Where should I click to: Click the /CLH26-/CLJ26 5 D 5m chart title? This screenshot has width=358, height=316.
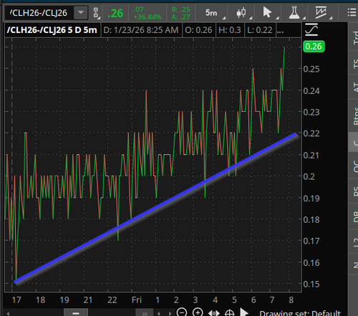[52, 30]
